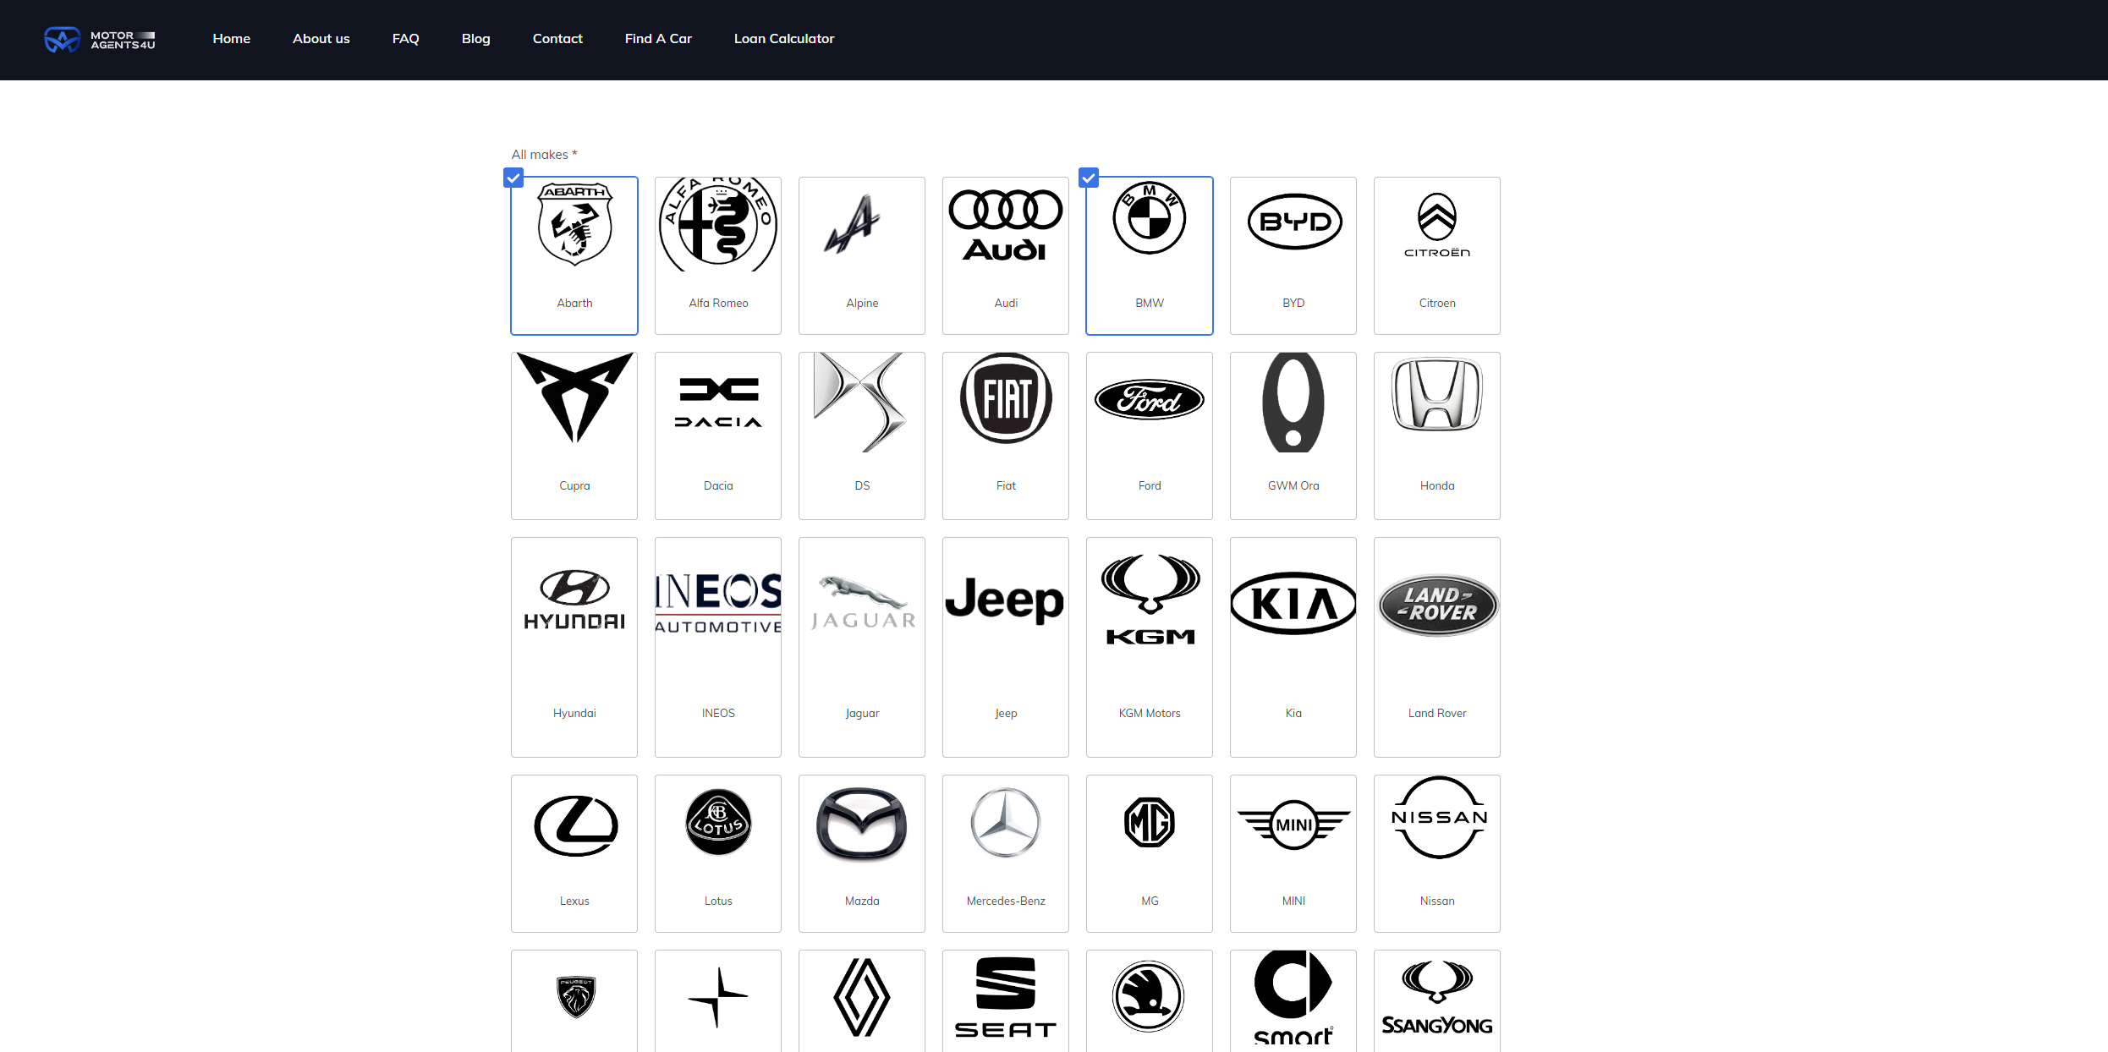This screenshot has width=2108, height=1052.
Task: Select the Hyundai logo
Action: pyautogui.click(x=574, y=600)
